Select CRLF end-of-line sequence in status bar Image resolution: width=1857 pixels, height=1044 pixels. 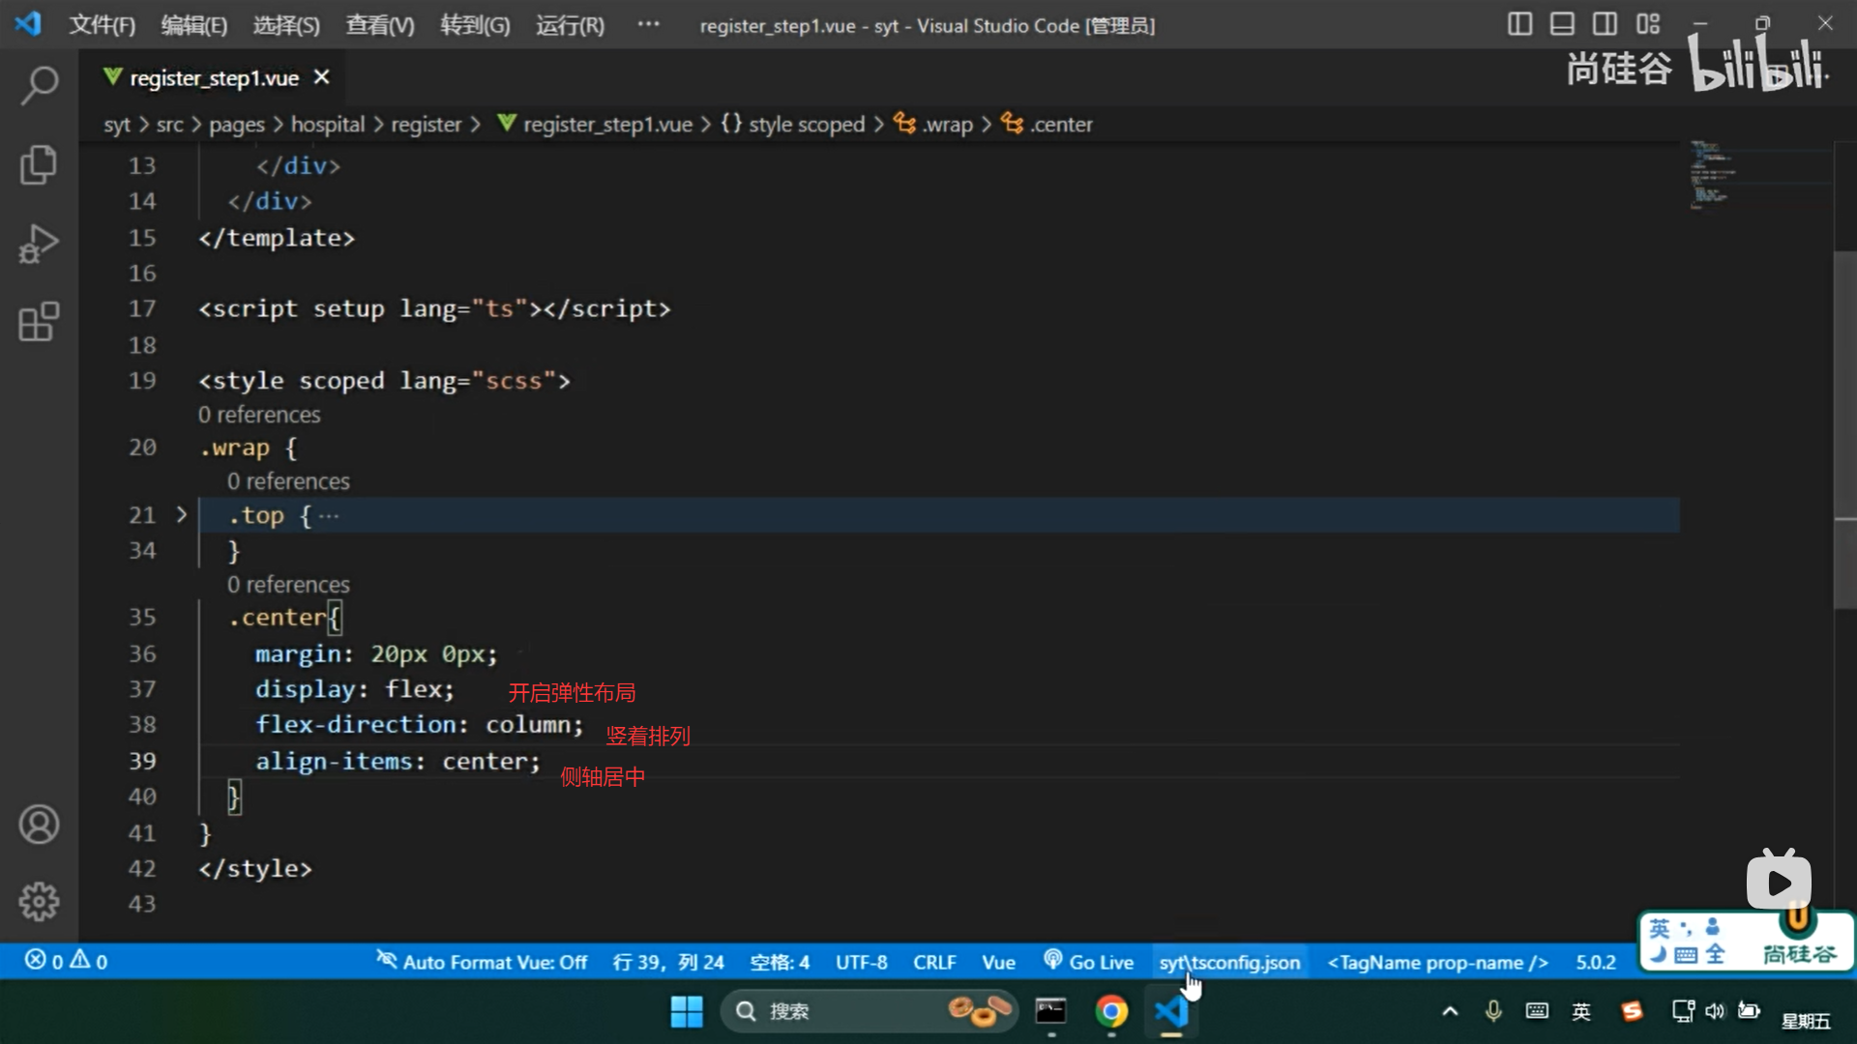pos(933,962)
